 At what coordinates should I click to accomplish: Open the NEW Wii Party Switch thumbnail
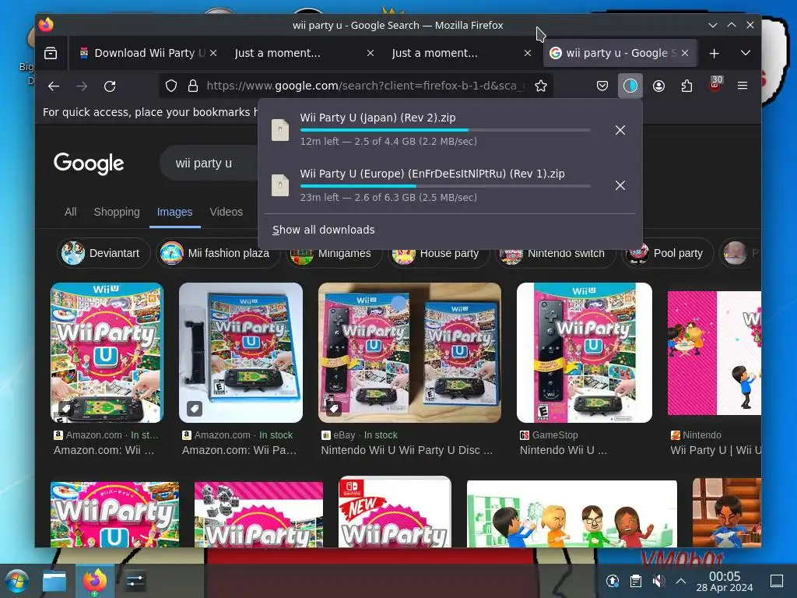coord(395,512)
